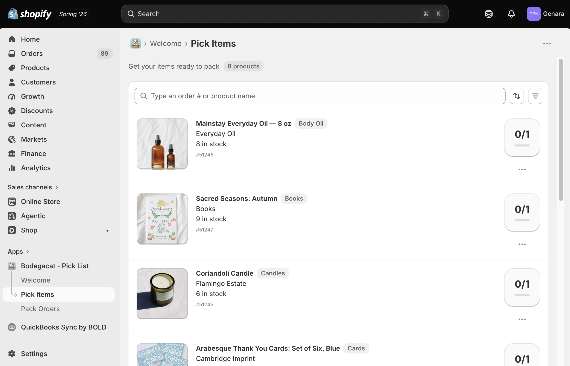Click the Agentic channel icon
This screenshot has height=366, width=570.
(x=12, y=216)
